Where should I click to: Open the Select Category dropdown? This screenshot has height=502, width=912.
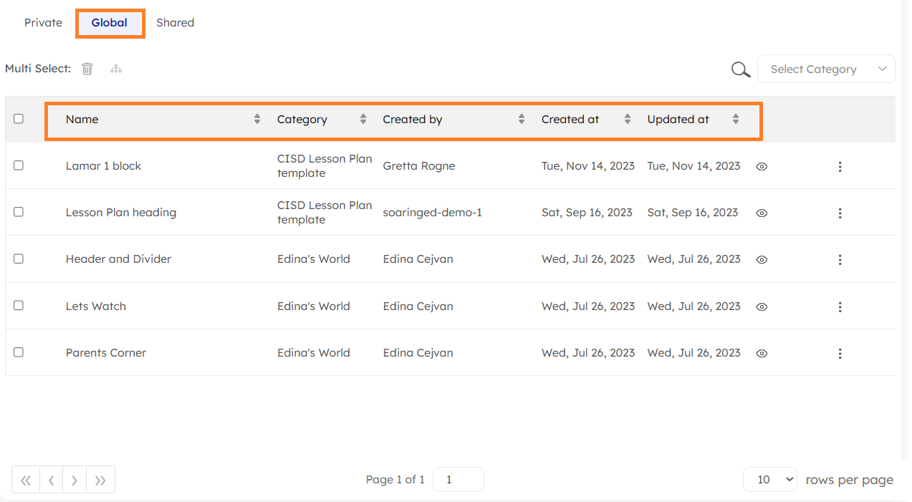(x=826, y=69)
